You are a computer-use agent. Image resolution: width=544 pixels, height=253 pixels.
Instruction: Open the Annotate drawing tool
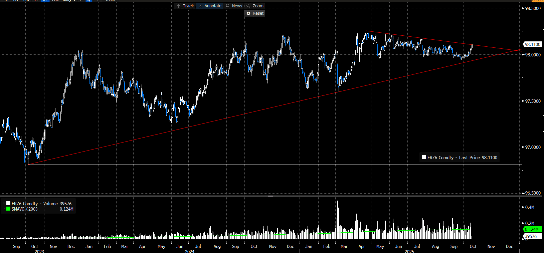coord(210,6)
